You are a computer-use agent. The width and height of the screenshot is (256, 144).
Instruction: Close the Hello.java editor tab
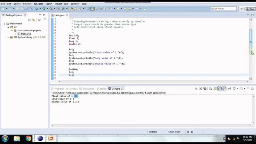tap(67, 15)
